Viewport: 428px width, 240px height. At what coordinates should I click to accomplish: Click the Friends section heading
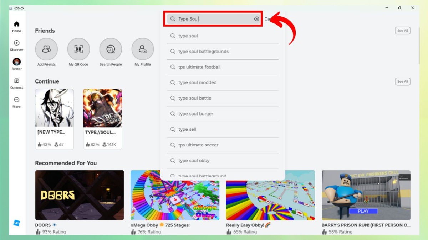45,31
